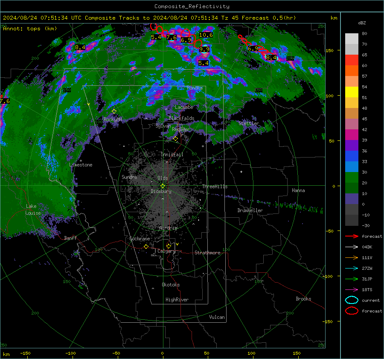Viewport: 384px width, 359px height.
Task: Select the Olds city label
Action: click(163, 178)
